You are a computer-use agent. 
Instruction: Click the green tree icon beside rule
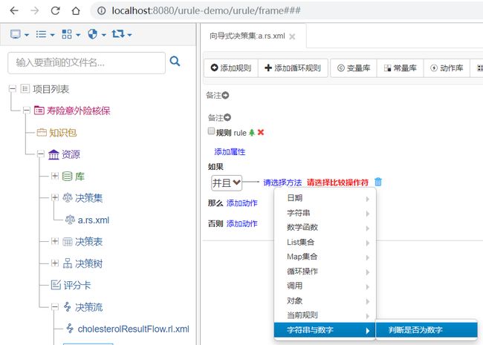[252, 132]
